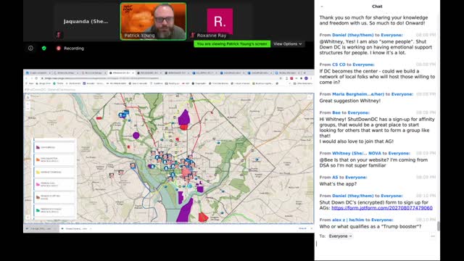This screenshot has height=261, width=464.
Task: Click the dark purple legend swatch entry
Action: 54,147
